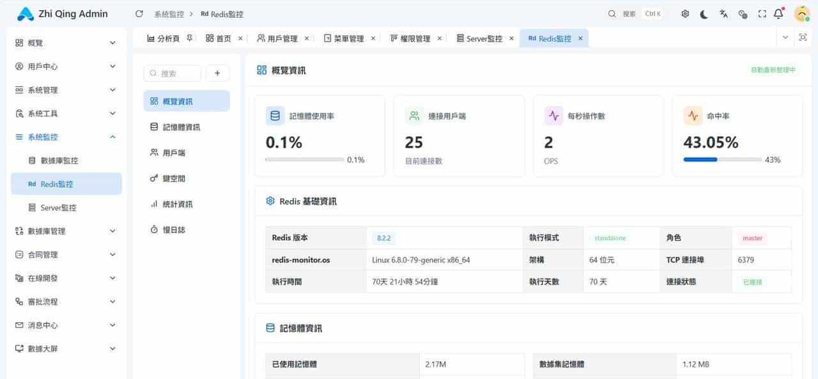
Task: Open the lock screen icon in the header
Action: (x=742, y=13)
